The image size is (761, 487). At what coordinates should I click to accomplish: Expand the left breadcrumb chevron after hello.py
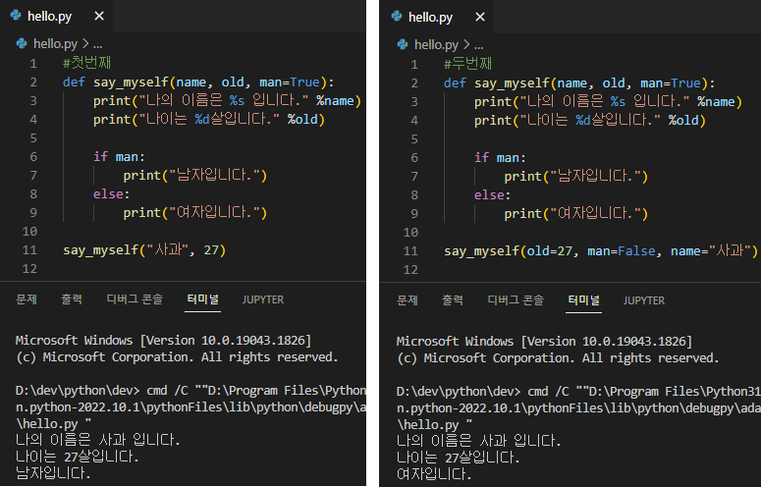pyautogui.click(x=85, y=43)
